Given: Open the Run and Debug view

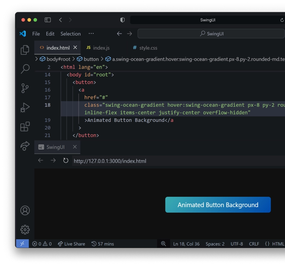Looking at the screenshot, I should point(25,107).
